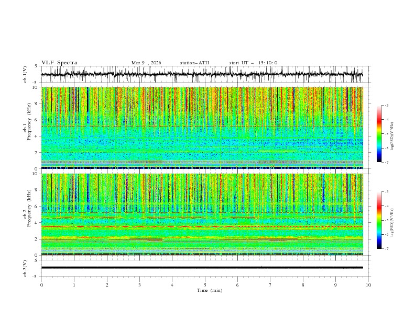This screenshot has height=320, width=415.
Task: Click '-3' on the upper color bar
Action: (386, 105)
